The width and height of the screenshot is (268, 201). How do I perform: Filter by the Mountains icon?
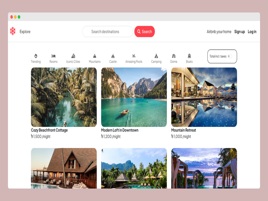94,56
